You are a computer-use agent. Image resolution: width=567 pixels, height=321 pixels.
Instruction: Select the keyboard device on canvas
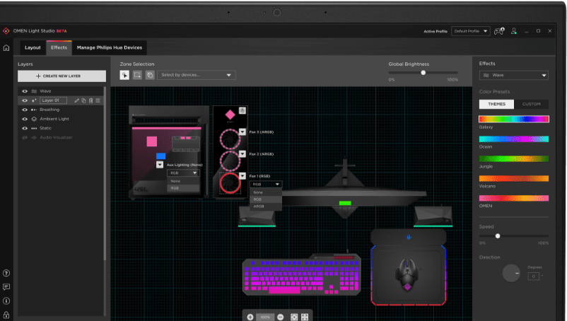point(301,275)
